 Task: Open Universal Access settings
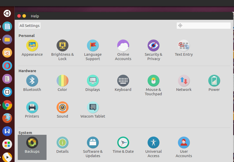point(154,147)
